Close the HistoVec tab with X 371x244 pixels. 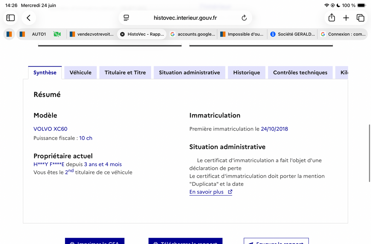click(x=122, y=34)
